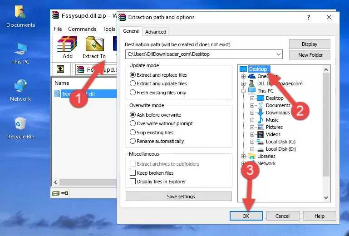Click the Cancel button
Image resolution: width=349 pixels, height=236 pixels.
coord(283,216)
